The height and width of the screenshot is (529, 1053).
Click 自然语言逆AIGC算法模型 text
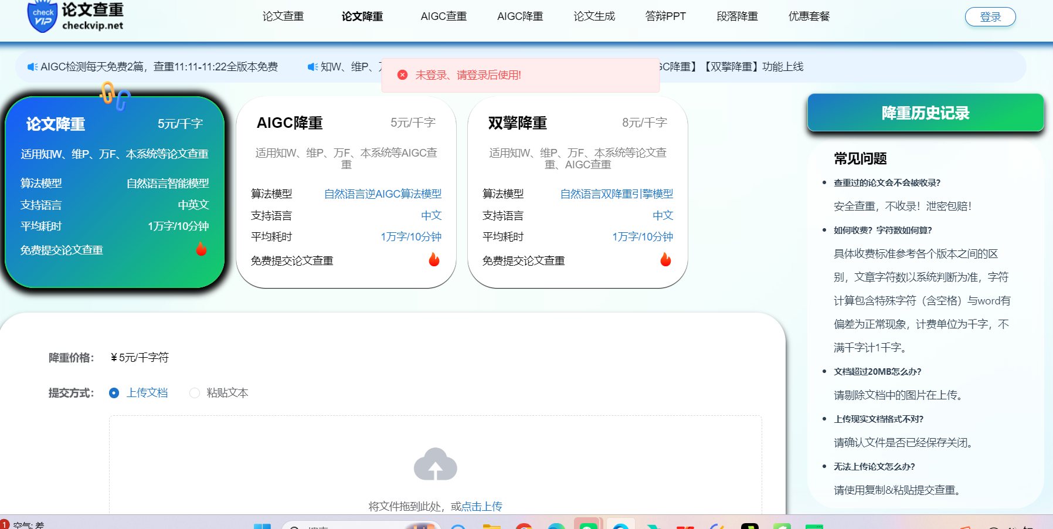383,194
